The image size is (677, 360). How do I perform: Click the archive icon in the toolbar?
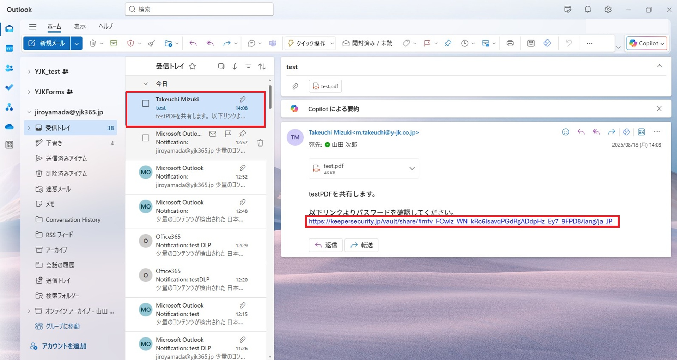pyautogui.click(x=114, y=43)
